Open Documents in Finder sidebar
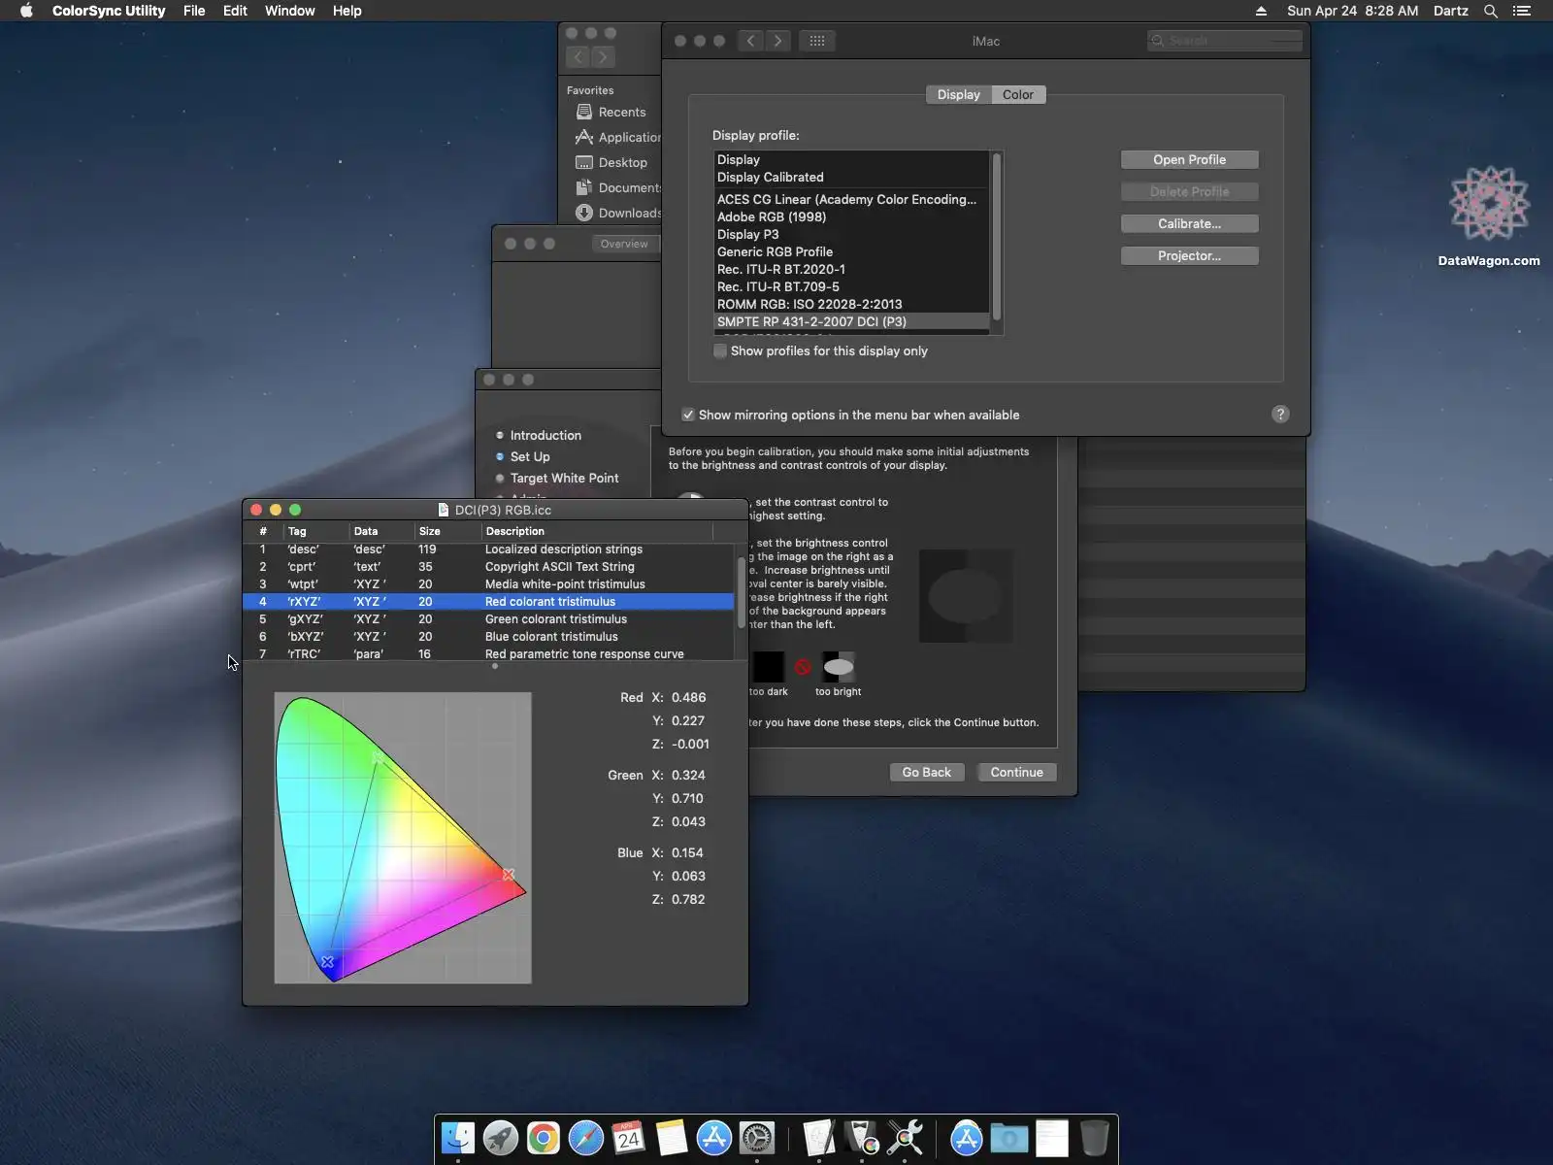 pyautogui.click(x=617, y=187)
